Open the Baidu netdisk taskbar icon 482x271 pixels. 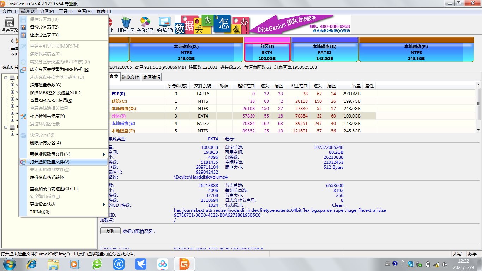163,264
